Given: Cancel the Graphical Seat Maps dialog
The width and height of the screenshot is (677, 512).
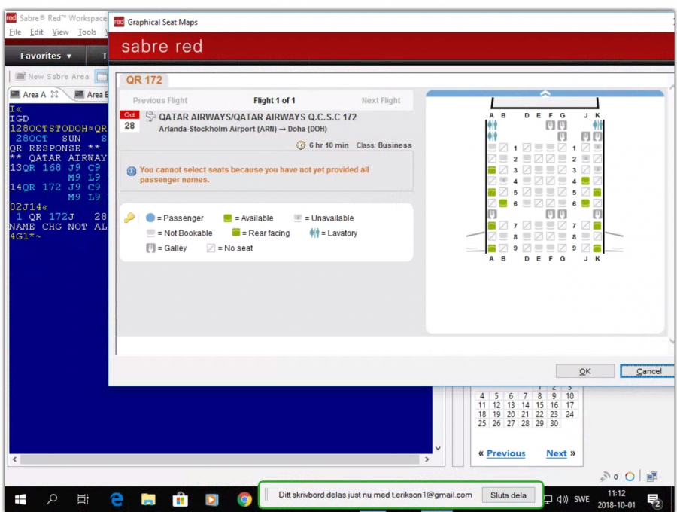Looking at the screenshot, I should [648, 371].
